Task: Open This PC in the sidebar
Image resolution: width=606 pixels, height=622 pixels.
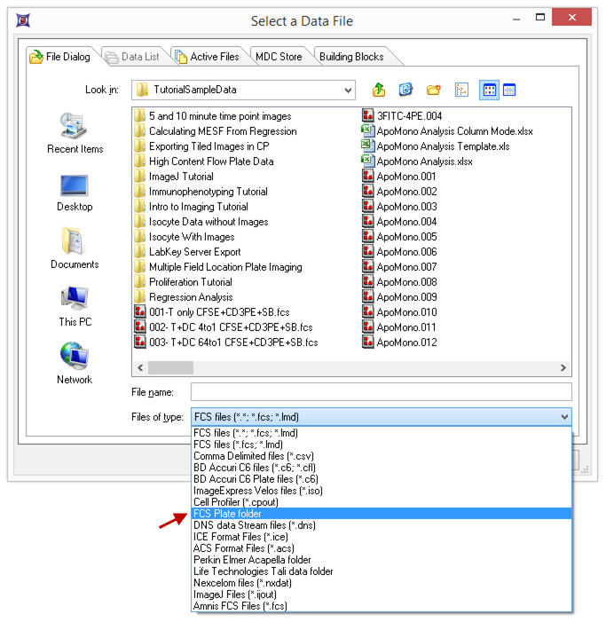Action: click(x=75, y=306)
